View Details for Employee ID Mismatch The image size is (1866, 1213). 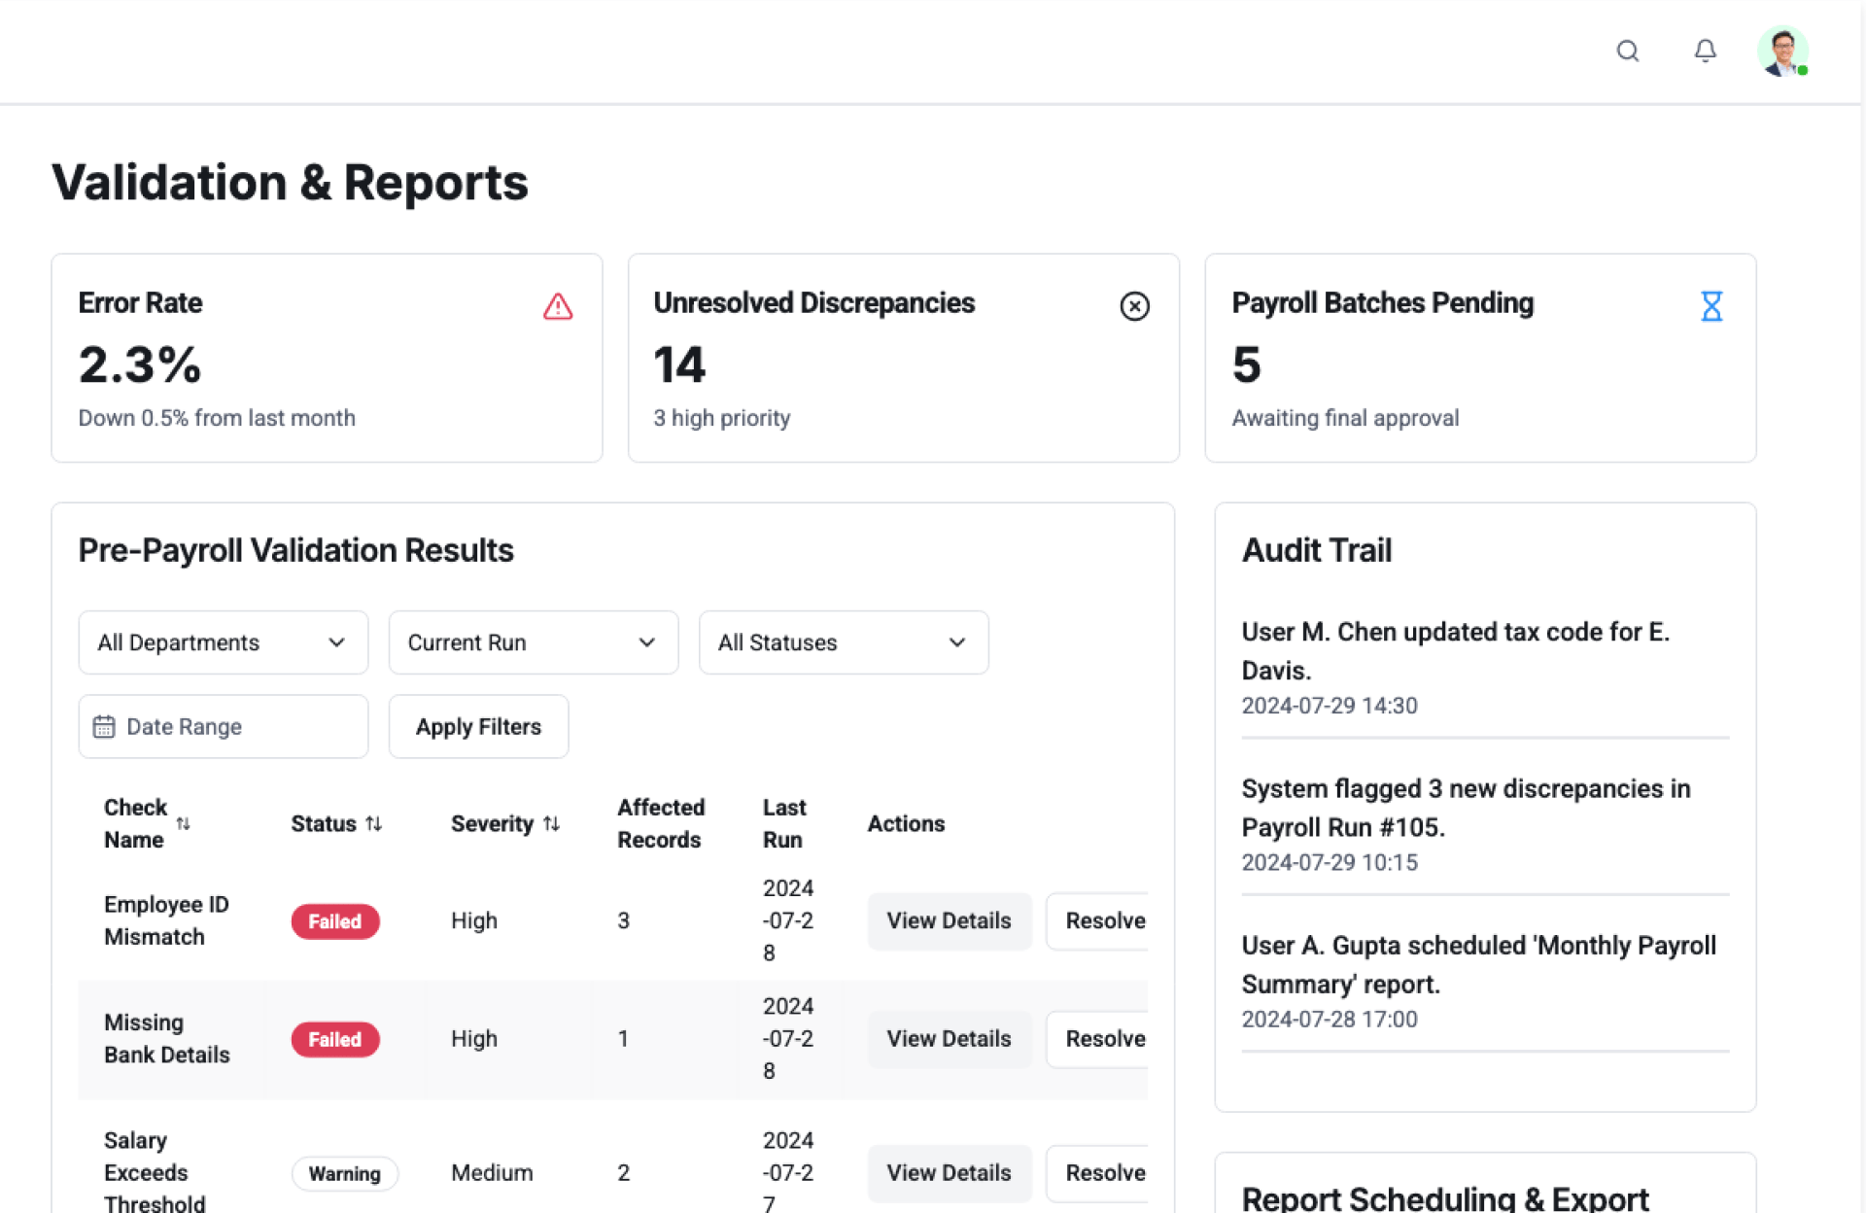coord(949,920)
